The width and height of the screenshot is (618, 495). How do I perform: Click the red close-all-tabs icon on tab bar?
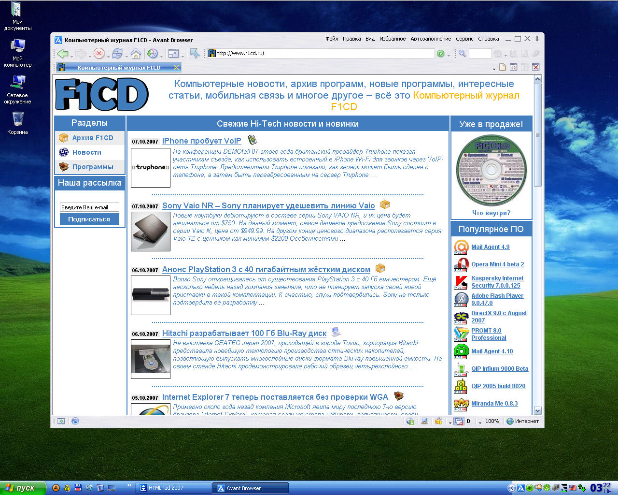(x=535, y=67)
